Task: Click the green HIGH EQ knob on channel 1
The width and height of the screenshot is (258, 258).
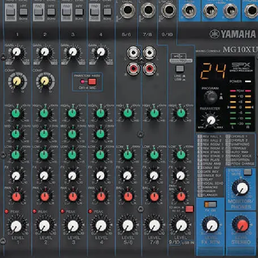Action: (16, 114)
